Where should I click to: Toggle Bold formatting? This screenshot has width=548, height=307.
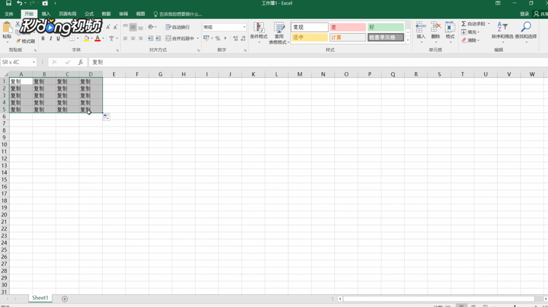pos(43,38)
